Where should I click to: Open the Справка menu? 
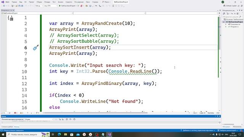tap(95, 2)
